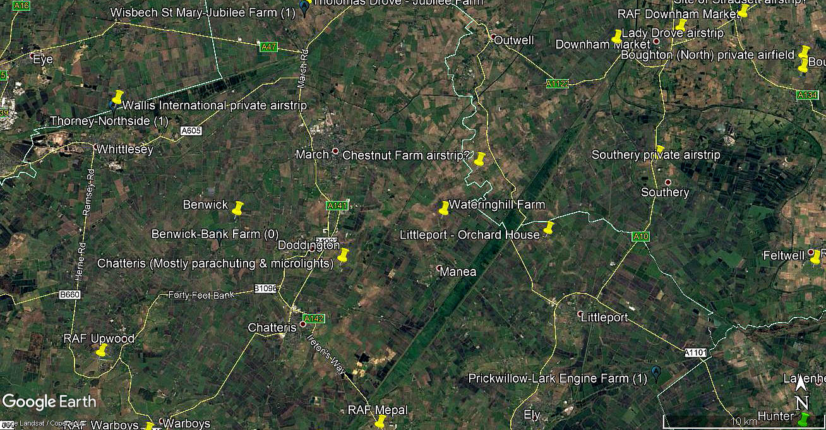Select the Manea town place marker

pyautogui.click(x=440, y=268)
